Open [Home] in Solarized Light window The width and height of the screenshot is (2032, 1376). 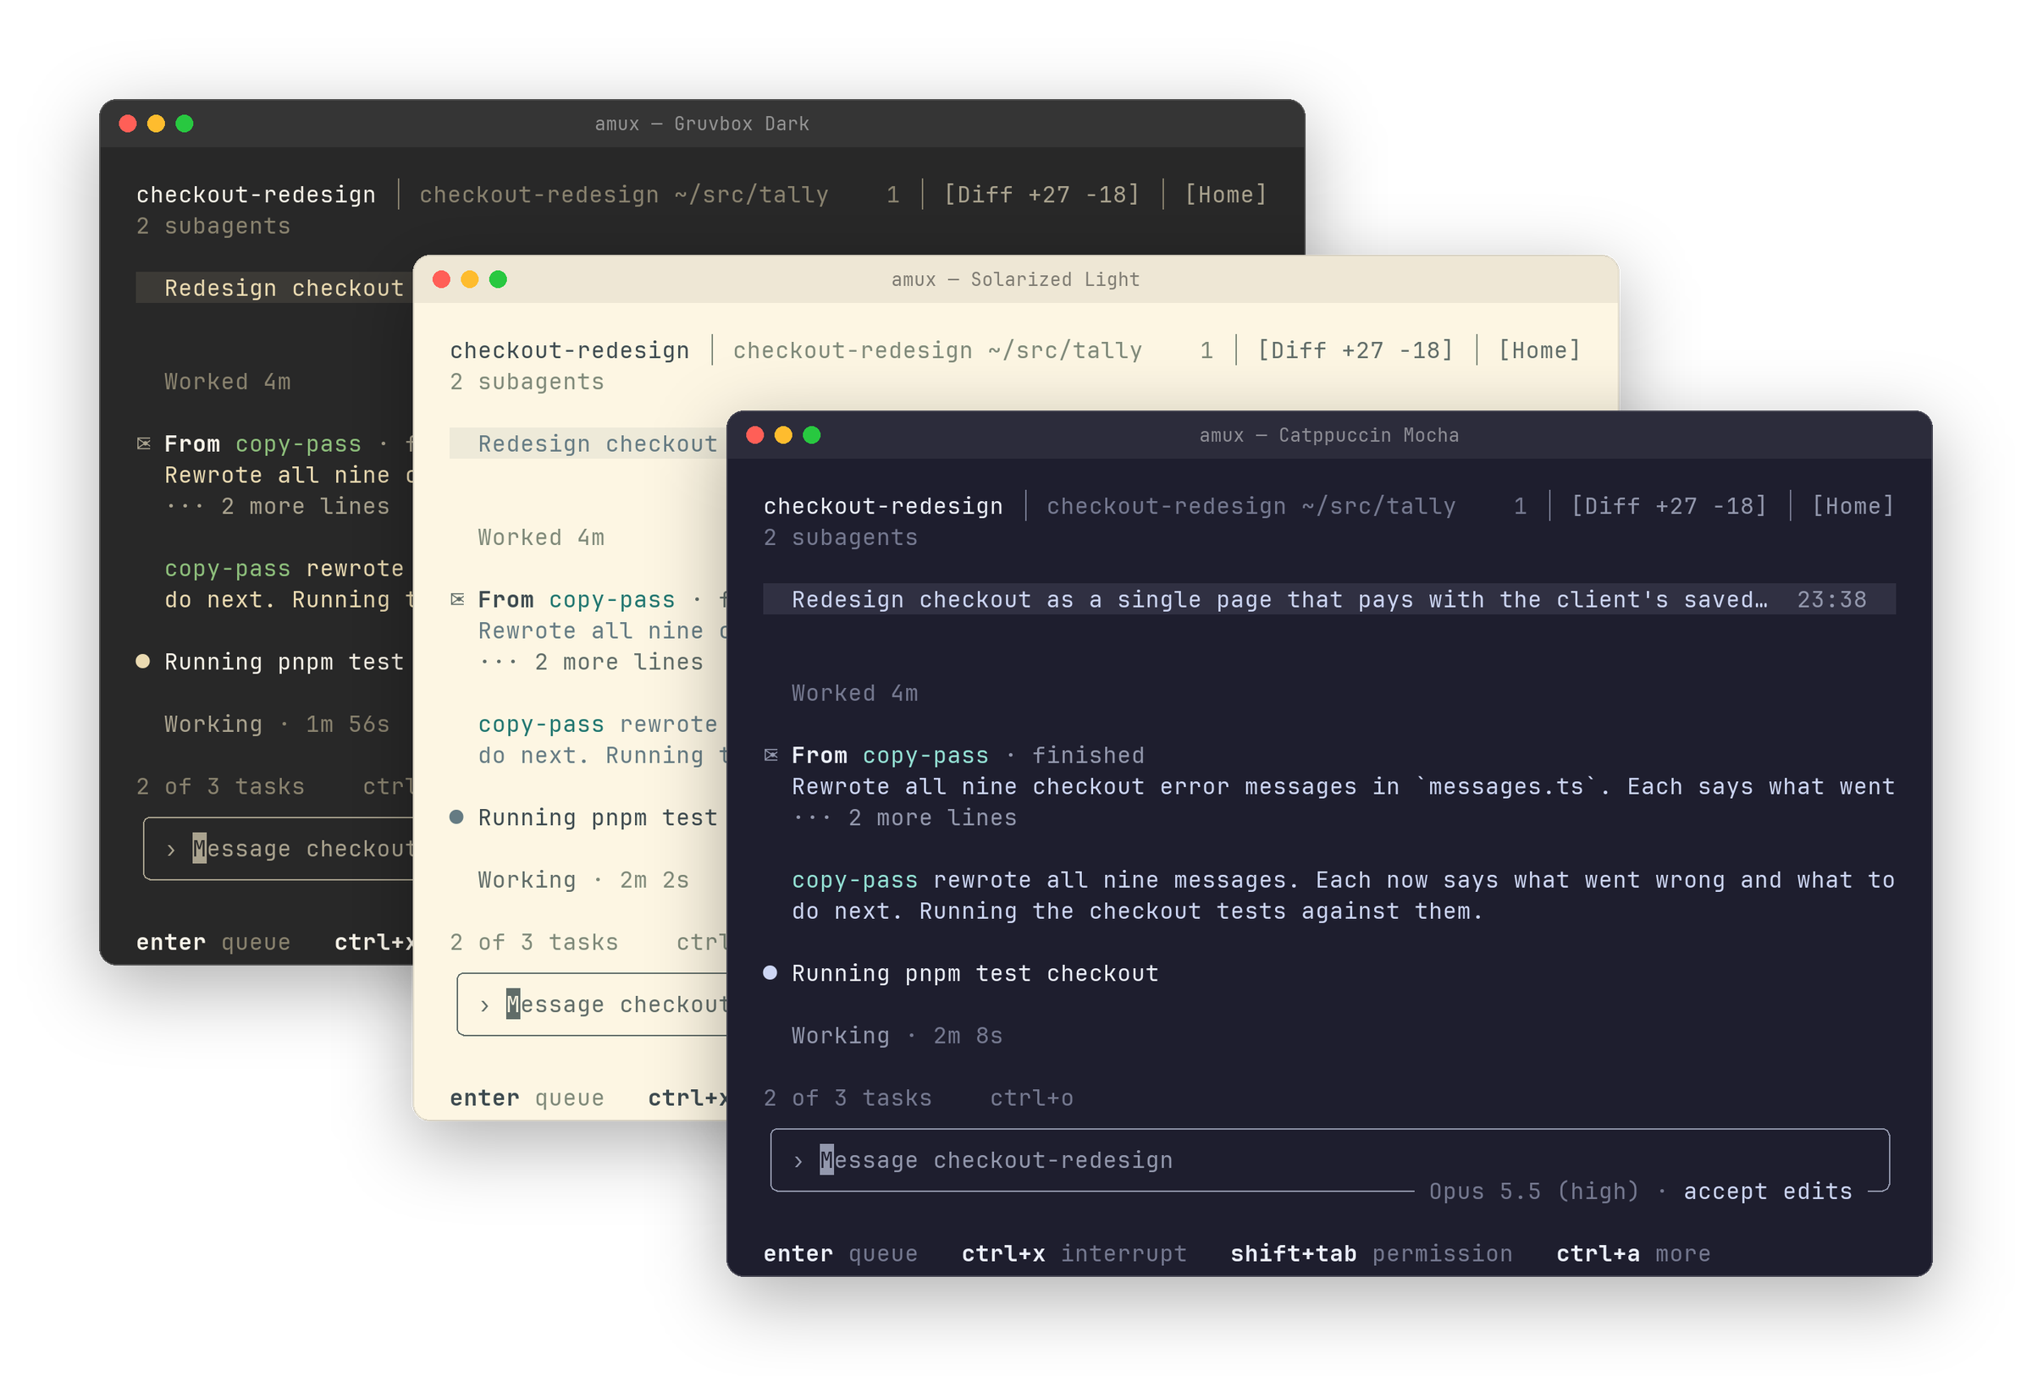pyautogui.click(x=1539, y=350)
